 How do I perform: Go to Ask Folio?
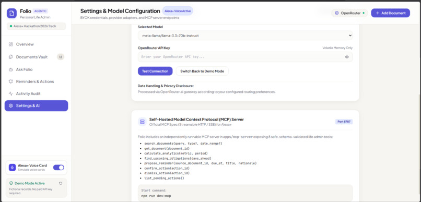(x=36, y=69)
